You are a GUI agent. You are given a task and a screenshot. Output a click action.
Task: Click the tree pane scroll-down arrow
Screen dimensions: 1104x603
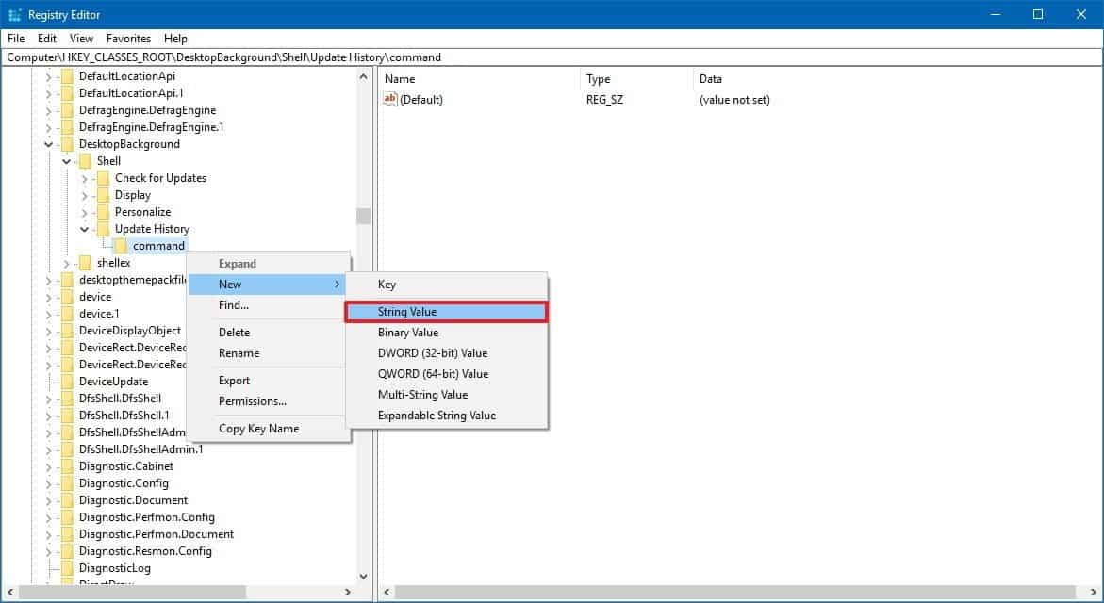tap(363, 577)
